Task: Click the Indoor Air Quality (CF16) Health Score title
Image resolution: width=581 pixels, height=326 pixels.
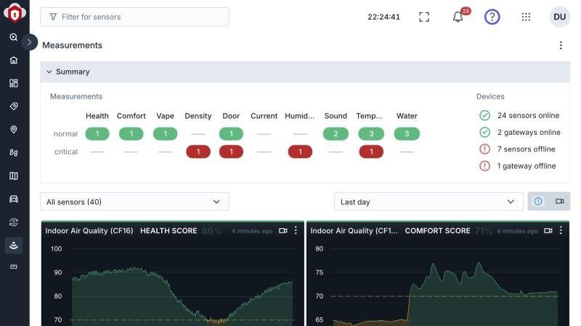Action: click(121, 230)
